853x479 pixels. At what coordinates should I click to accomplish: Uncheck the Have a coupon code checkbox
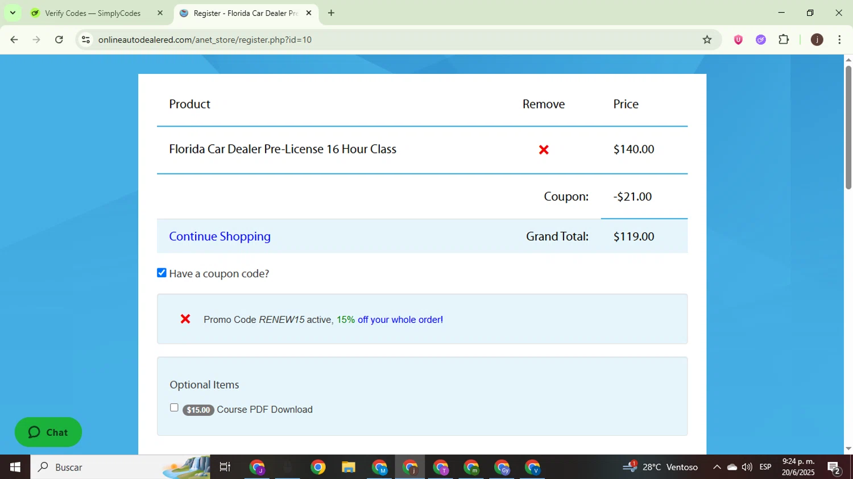coord(162,273)
